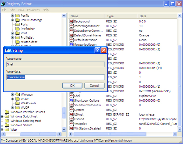Viewport: 183px width, 144px height.
Task: Click the ProfileList folder icon
Action: coord(17,38)
